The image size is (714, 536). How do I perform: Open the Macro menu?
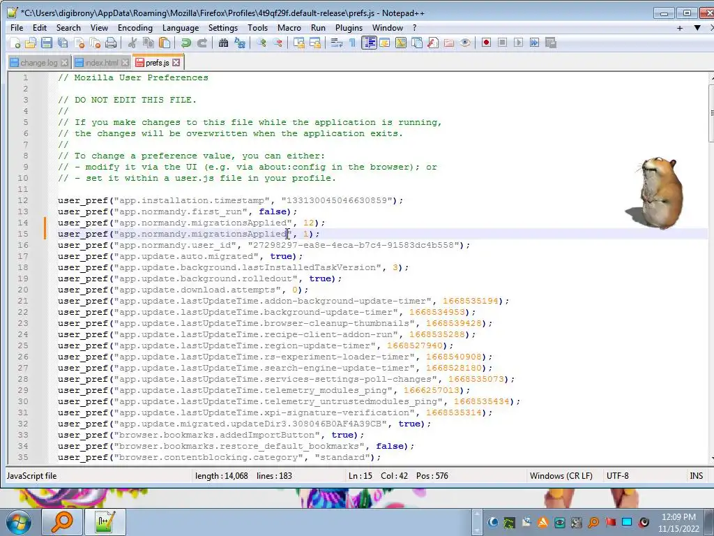tap(289, 28)
